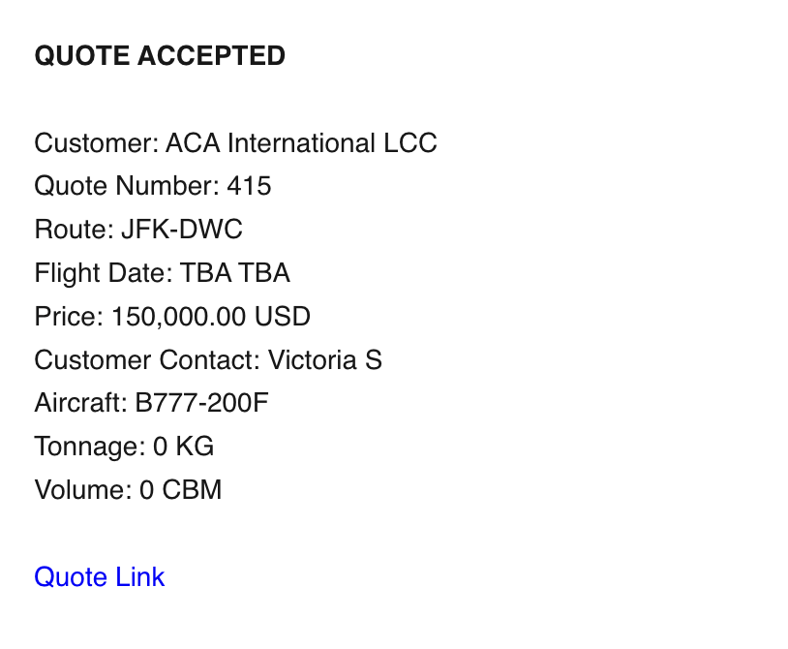The width and height of the screenshot is (788, 649).
Task: Click the 'Customer:' label text
Action: point(96,143)
